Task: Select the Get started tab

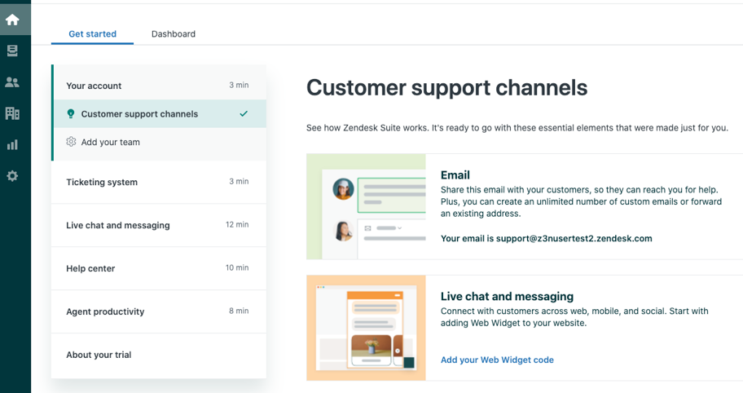Action: (x=92, y=34)
